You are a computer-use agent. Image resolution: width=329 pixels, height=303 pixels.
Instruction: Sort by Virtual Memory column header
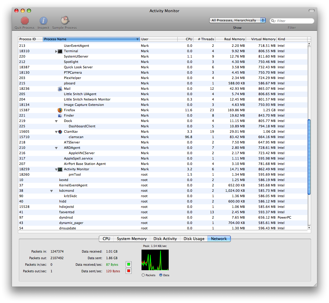point(262,39)
